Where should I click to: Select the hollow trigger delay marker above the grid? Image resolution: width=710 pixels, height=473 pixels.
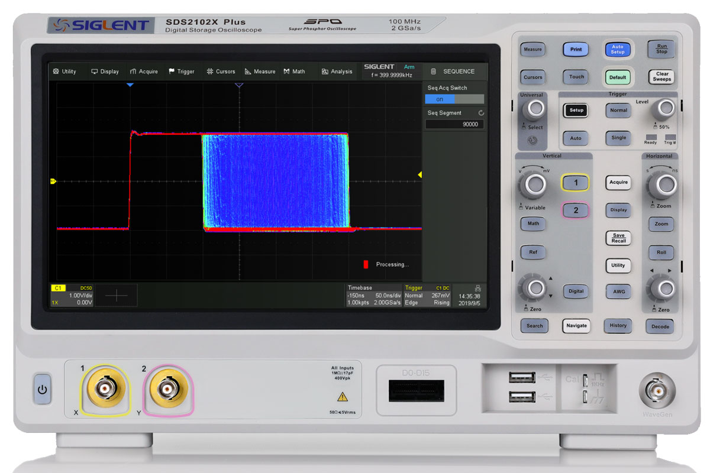pyautogui.click(x=239, y=86)
